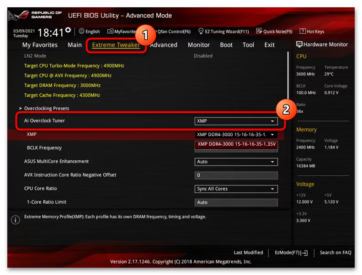The width and height of the screenshot is (362, 275).
Task: Click the vertical scrollbar of settings list
Action: pyautogui.click(x=288, y=75)
